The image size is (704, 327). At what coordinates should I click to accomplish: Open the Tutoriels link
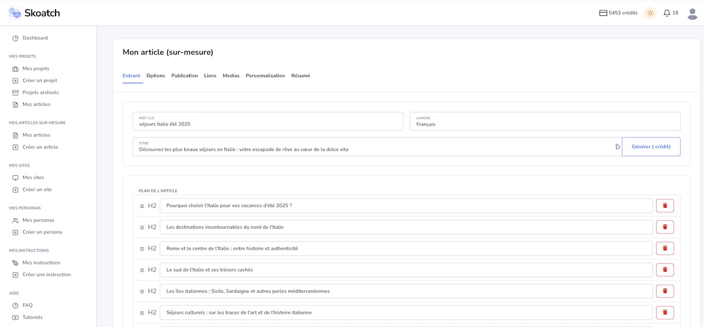(32, 318)
